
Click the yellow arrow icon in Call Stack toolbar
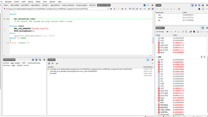(x=57, y=64)
